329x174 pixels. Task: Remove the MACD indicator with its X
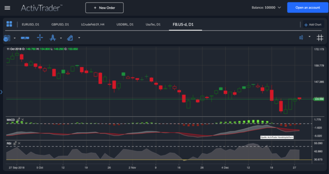(x=23, y=120)
